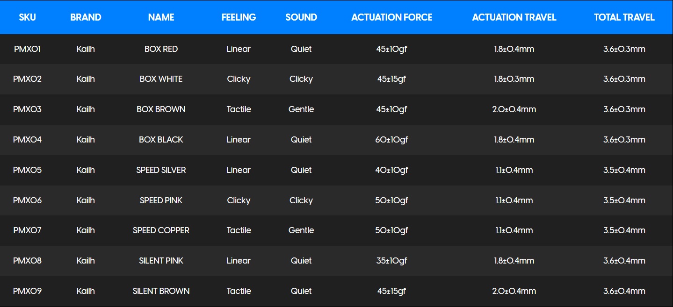Select the ACTUATION FORCE header

point(392,17)
